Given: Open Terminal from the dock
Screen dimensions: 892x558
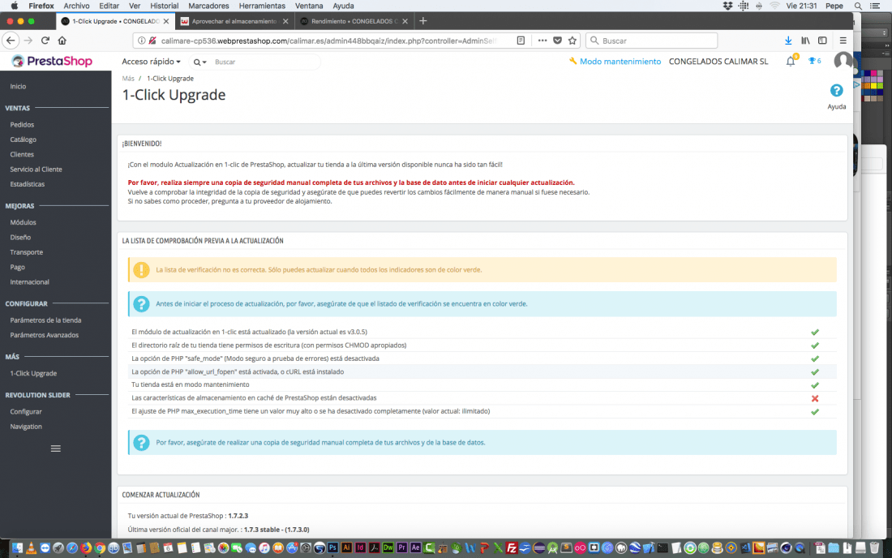Looking at the screenshot, I should (x=663, y=547).
